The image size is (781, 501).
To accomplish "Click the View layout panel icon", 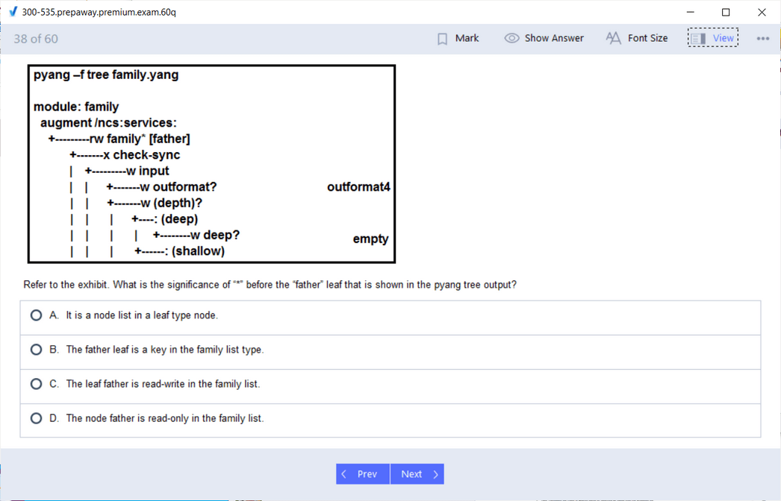I will tap(698, 39).
